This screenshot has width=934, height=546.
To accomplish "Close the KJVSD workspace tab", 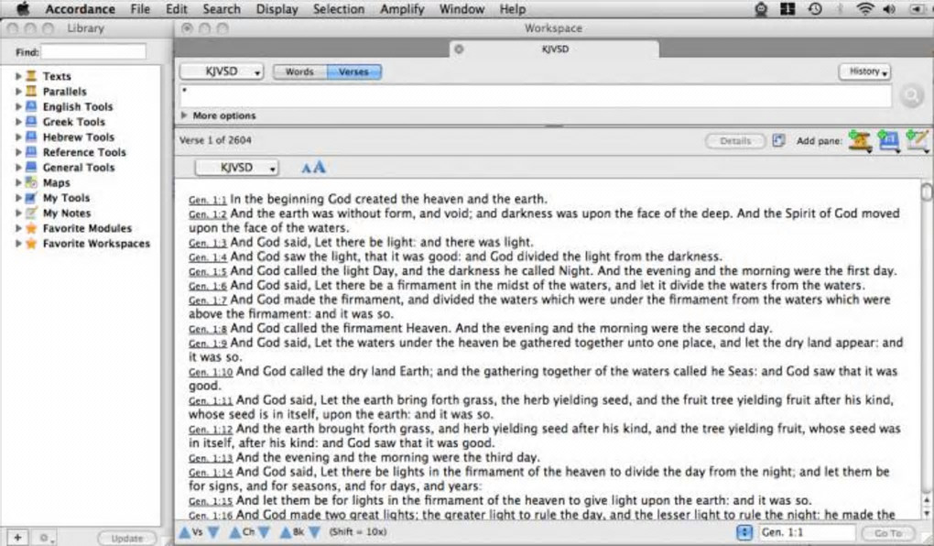I will (x=459, y=49).
